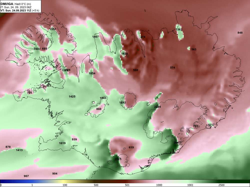Click the 563 height value
Screen dimensions: 250x187
pyautogui.click(x=194, y=49)
